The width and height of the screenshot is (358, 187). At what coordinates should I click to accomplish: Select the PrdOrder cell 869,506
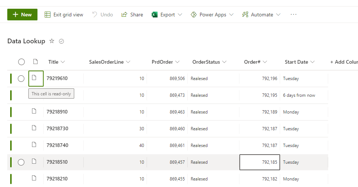167,79
